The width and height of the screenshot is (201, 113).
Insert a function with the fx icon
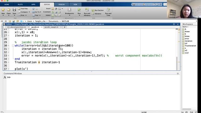pos(56,9)
